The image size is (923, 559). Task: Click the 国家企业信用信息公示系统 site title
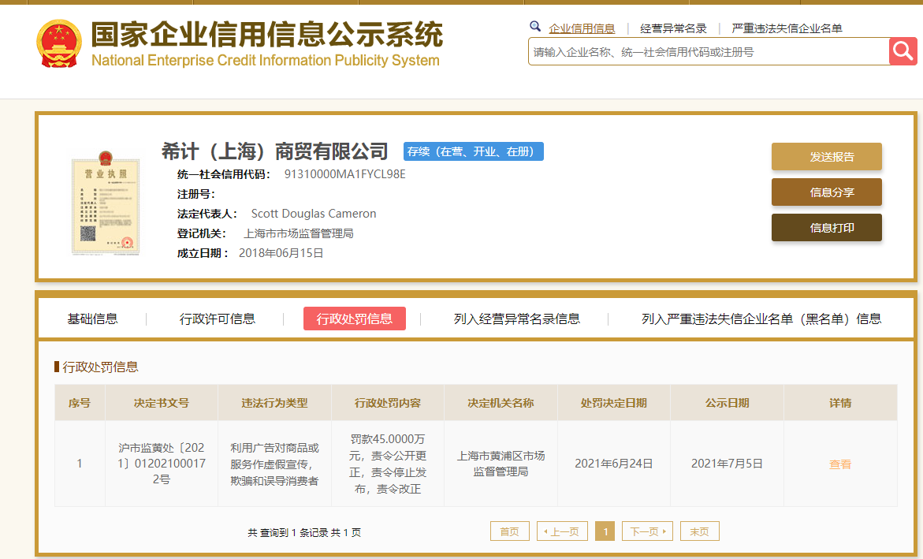click(266, 35)
